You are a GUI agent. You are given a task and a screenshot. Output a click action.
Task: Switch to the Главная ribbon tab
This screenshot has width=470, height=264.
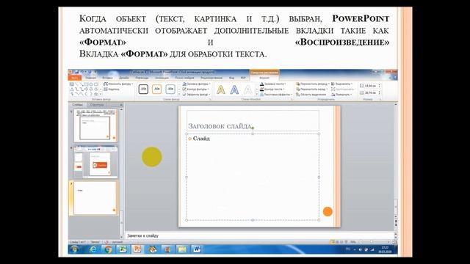click(x=90, y=78)
